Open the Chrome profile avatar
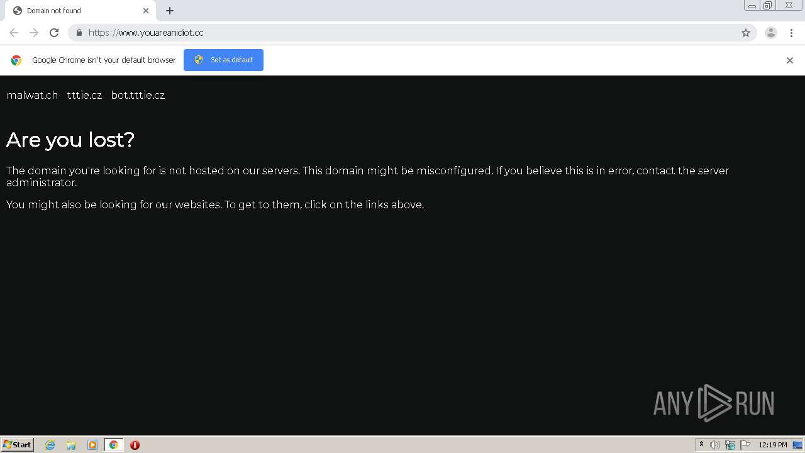 [x=771, y=33]
